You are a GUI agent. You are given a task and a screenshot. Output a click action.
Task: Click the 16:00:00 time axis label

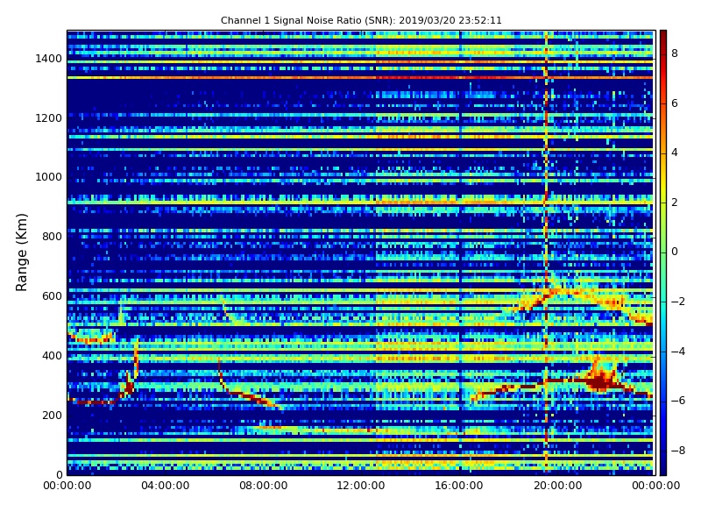459,486
